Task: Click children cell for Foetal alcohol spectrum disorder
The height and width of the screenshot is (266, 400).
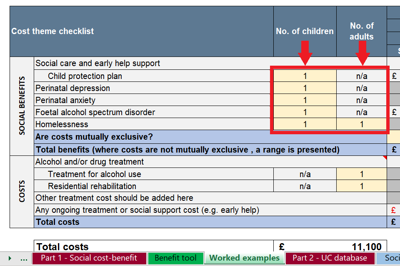Action: [x=305, y=112]
